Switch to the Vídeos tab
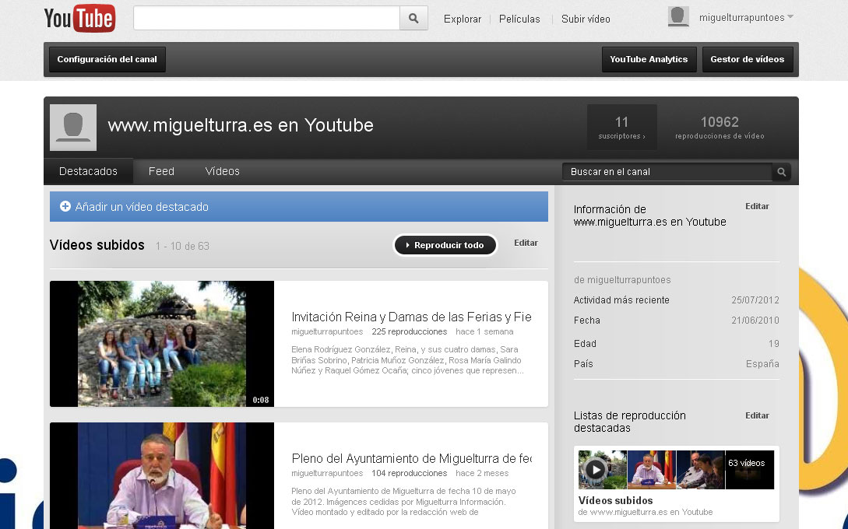This screenshot has width=848, height=529. (x=222, y=171)
